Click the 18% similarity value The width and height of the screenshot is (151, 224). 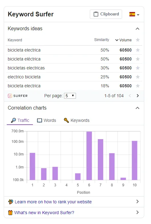pyautogui.click(x=105, y=86)
